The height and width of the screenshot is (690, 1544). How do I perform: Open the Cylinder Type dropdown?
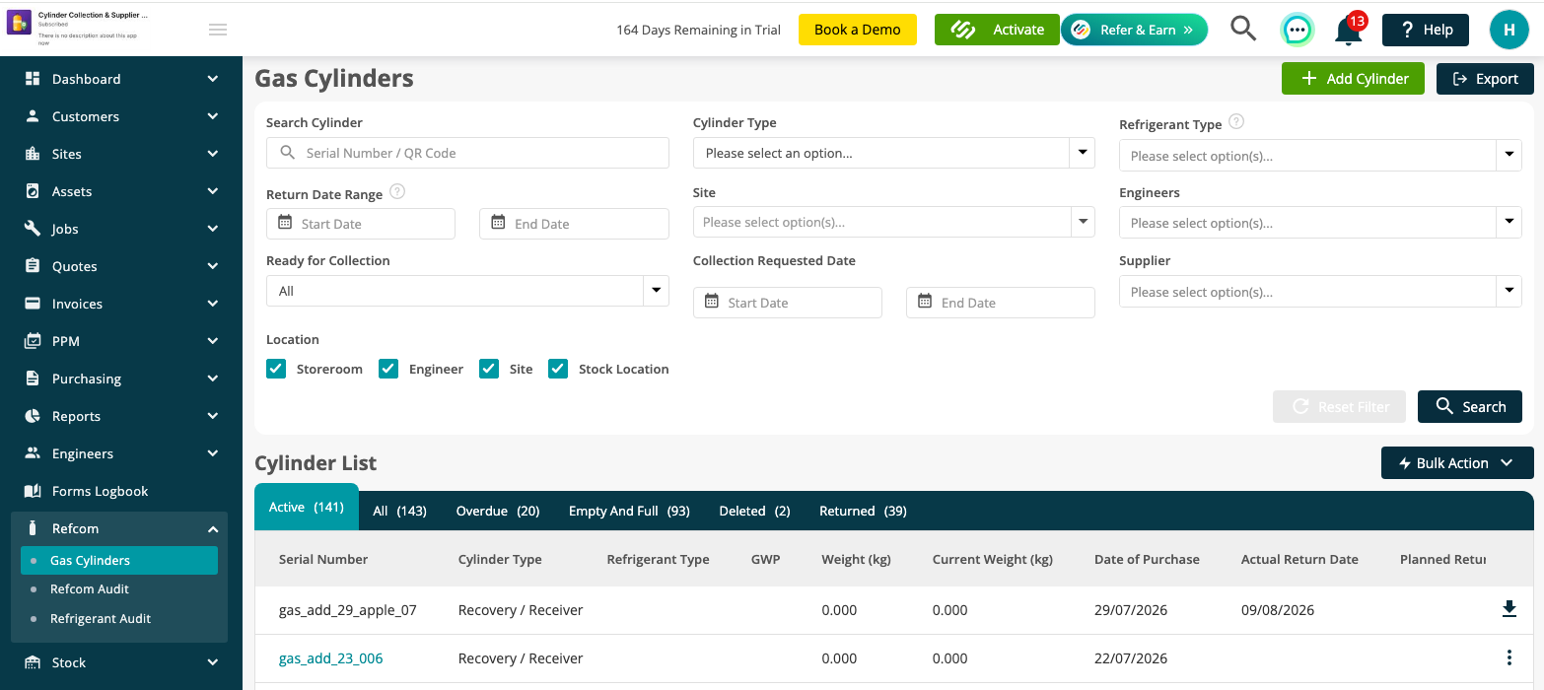[x=893, y=153]
